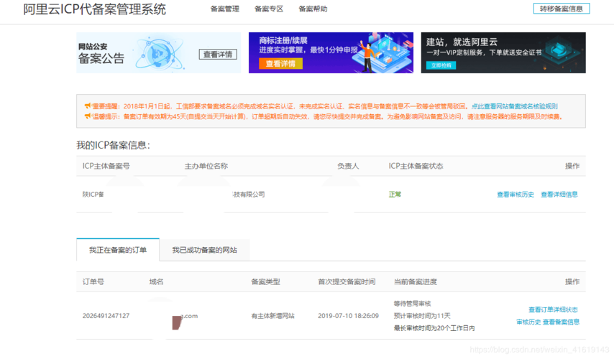Open link 点此查看网站备案域名核验规则
This screenshot has width=614, height=359.
click(515, 106)
